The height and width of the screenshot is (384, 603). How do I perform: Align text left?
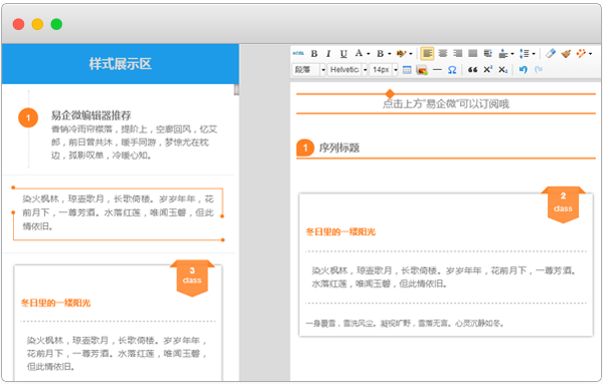click(x=427, y=54)
